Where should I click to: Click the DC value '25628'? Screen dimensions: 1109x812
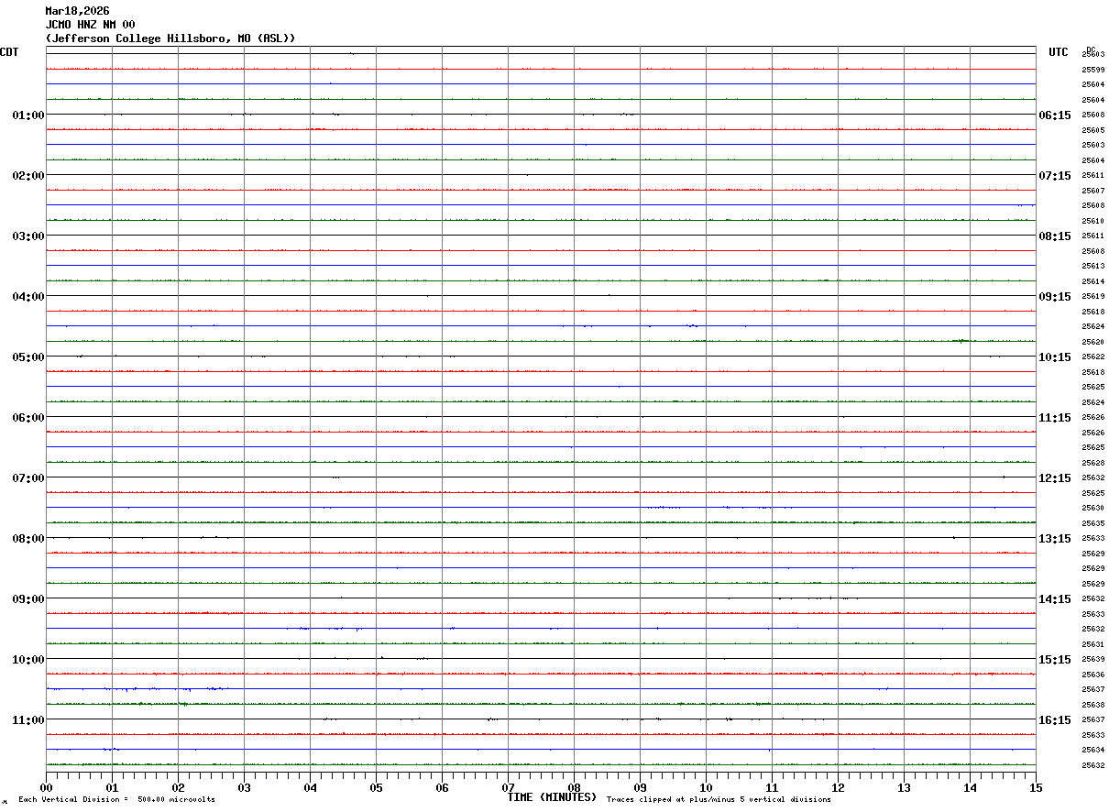tap(1093, 463)
